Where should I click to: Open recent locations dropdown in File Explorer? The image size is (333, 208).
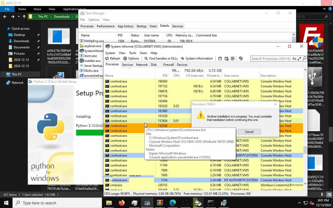point(19,17)
